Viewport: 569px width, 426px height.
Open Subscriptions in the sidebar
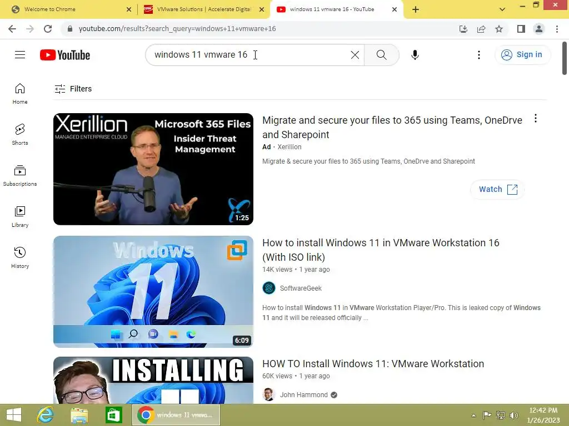20,176
